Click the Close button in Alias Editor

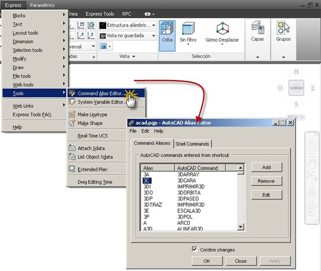[241, 261]
